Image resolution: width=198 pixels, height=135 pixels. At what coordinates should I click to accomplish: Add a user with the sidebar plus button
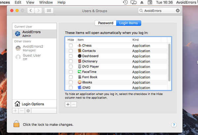(16, 111)
